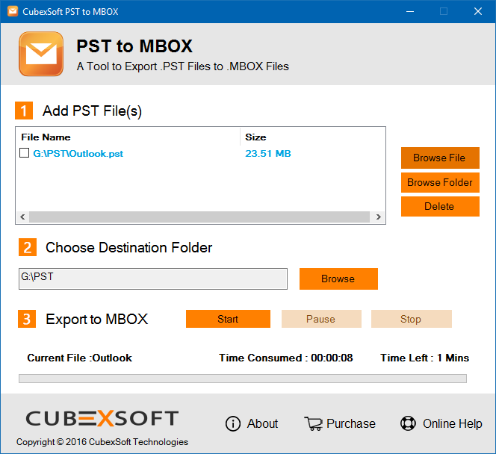Click the Purchase shopping cart icon
This screenshot has height=454, width=496.
coord(313,423)
